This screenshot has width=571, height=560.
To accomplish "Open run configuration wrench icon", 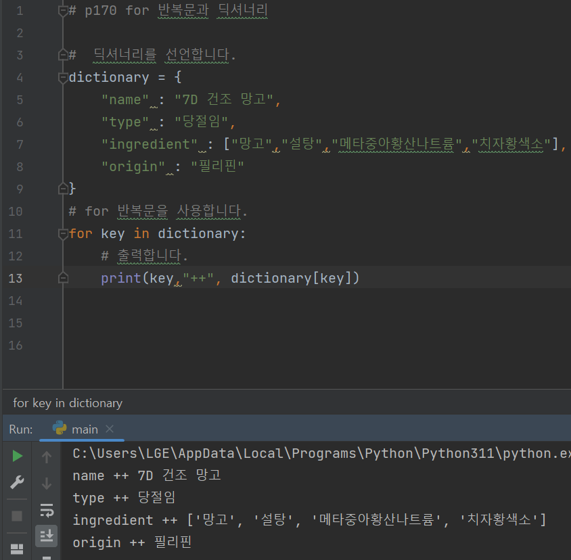I will (17, 482).
